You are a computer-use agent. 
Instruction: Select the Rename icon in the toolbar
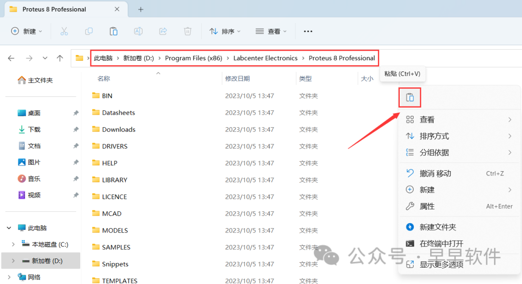(138, 31)
